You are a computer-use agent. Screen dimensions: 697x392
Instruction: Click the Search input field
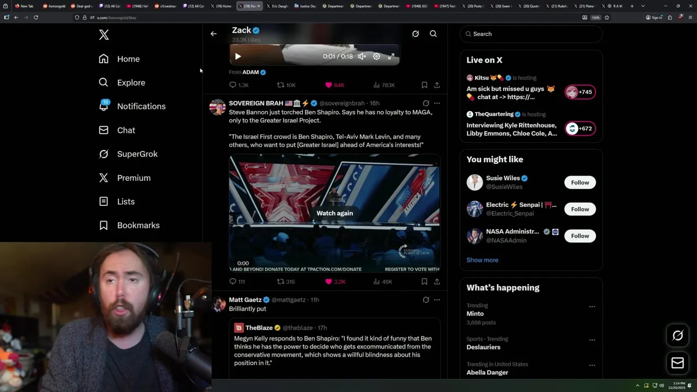pos(531,34)
